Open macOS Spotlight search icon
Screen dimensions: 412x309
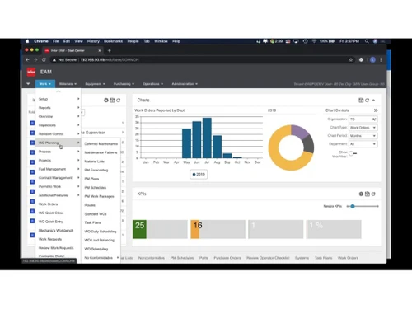pos(367,41)
